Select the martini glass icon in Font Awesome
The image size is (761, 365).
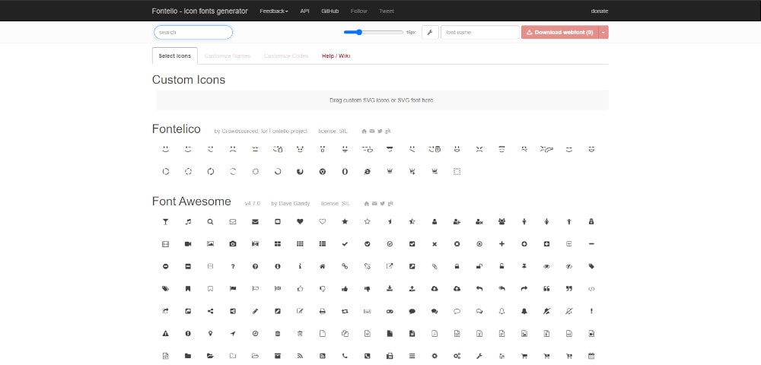point(165,221)
